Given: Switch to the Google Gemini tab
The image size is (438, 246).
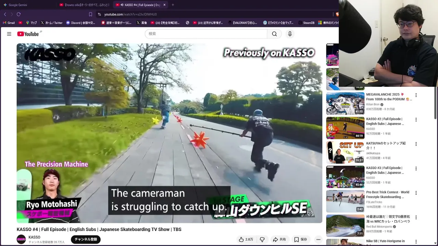Looking at the screenshot, I should click(18, 5).
